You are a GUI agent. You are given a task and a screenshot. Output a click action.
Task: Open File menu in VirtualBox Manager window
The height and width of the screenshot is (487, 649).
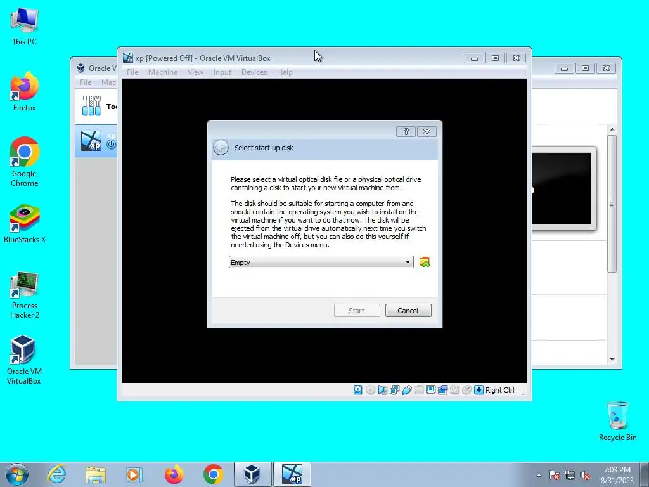tap(86, 82)
